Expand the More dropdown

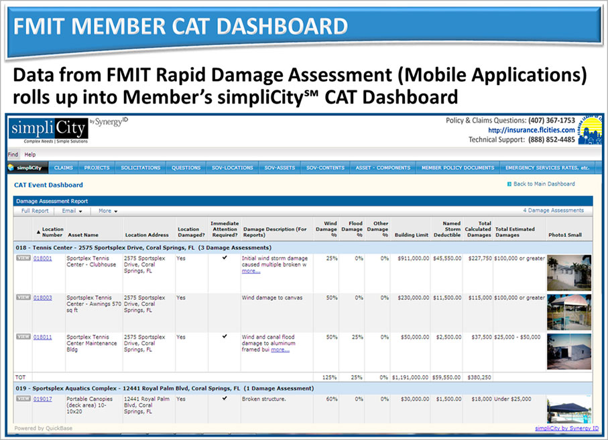click(x=108, y=211)
